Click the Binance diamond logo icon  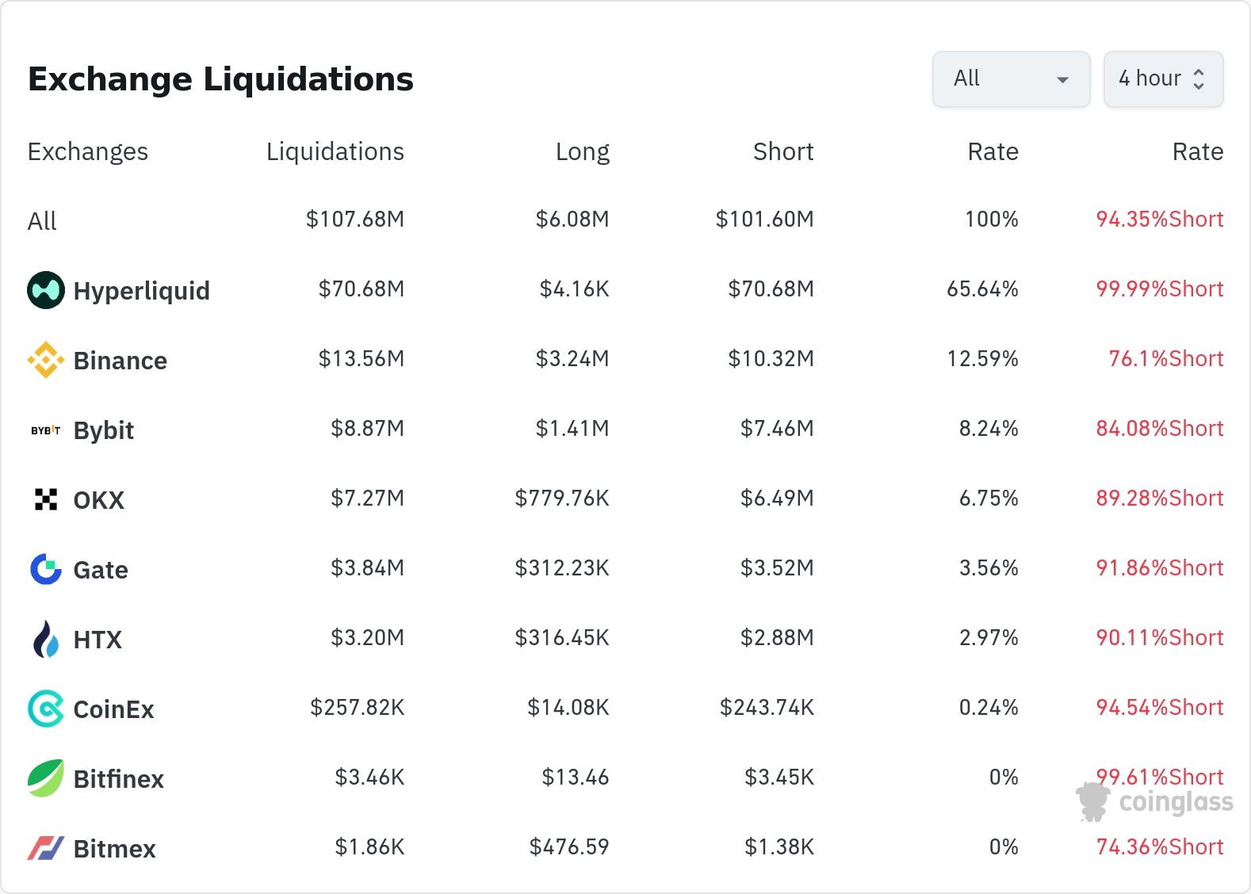coord(46,360)
